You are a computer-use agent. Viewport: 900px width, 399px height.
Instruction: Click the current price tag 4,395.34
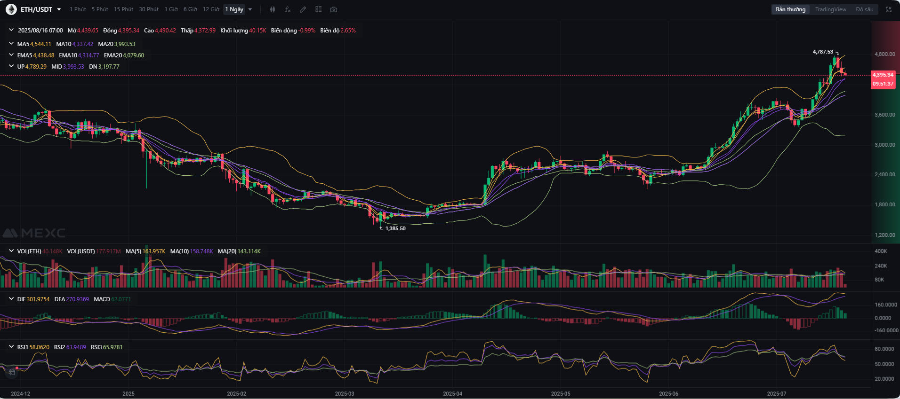tap(883, 75)
